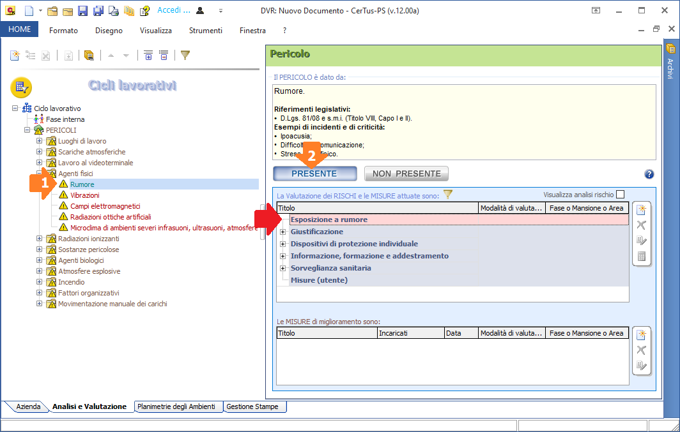Screen dimensions: 680x432
Task: Switch to the Gestione Stampe tab
Action: click(x=254, y=406)
